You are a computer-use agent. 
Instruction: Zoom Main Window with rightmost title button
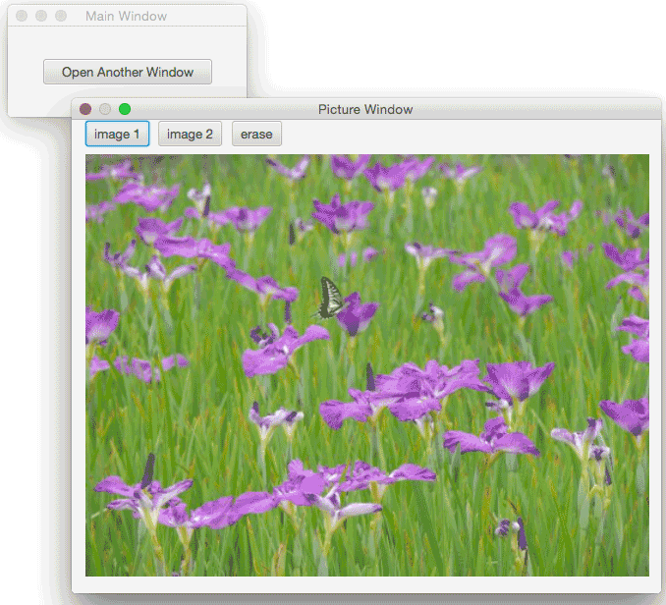(x=61, y=16)
